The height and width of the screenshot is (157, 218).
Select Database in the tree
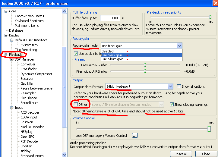(x=16, y=30)
